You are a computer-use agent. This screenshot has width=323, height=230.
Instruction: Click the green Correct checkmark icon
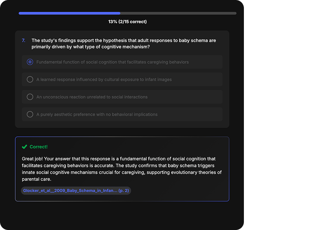(x=25, y=147)
